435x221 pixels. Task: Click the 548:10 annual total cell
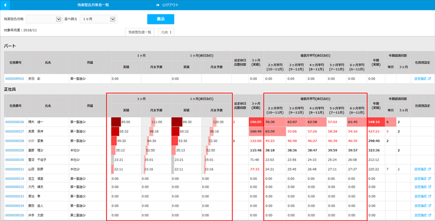click(x=375, y=122)
